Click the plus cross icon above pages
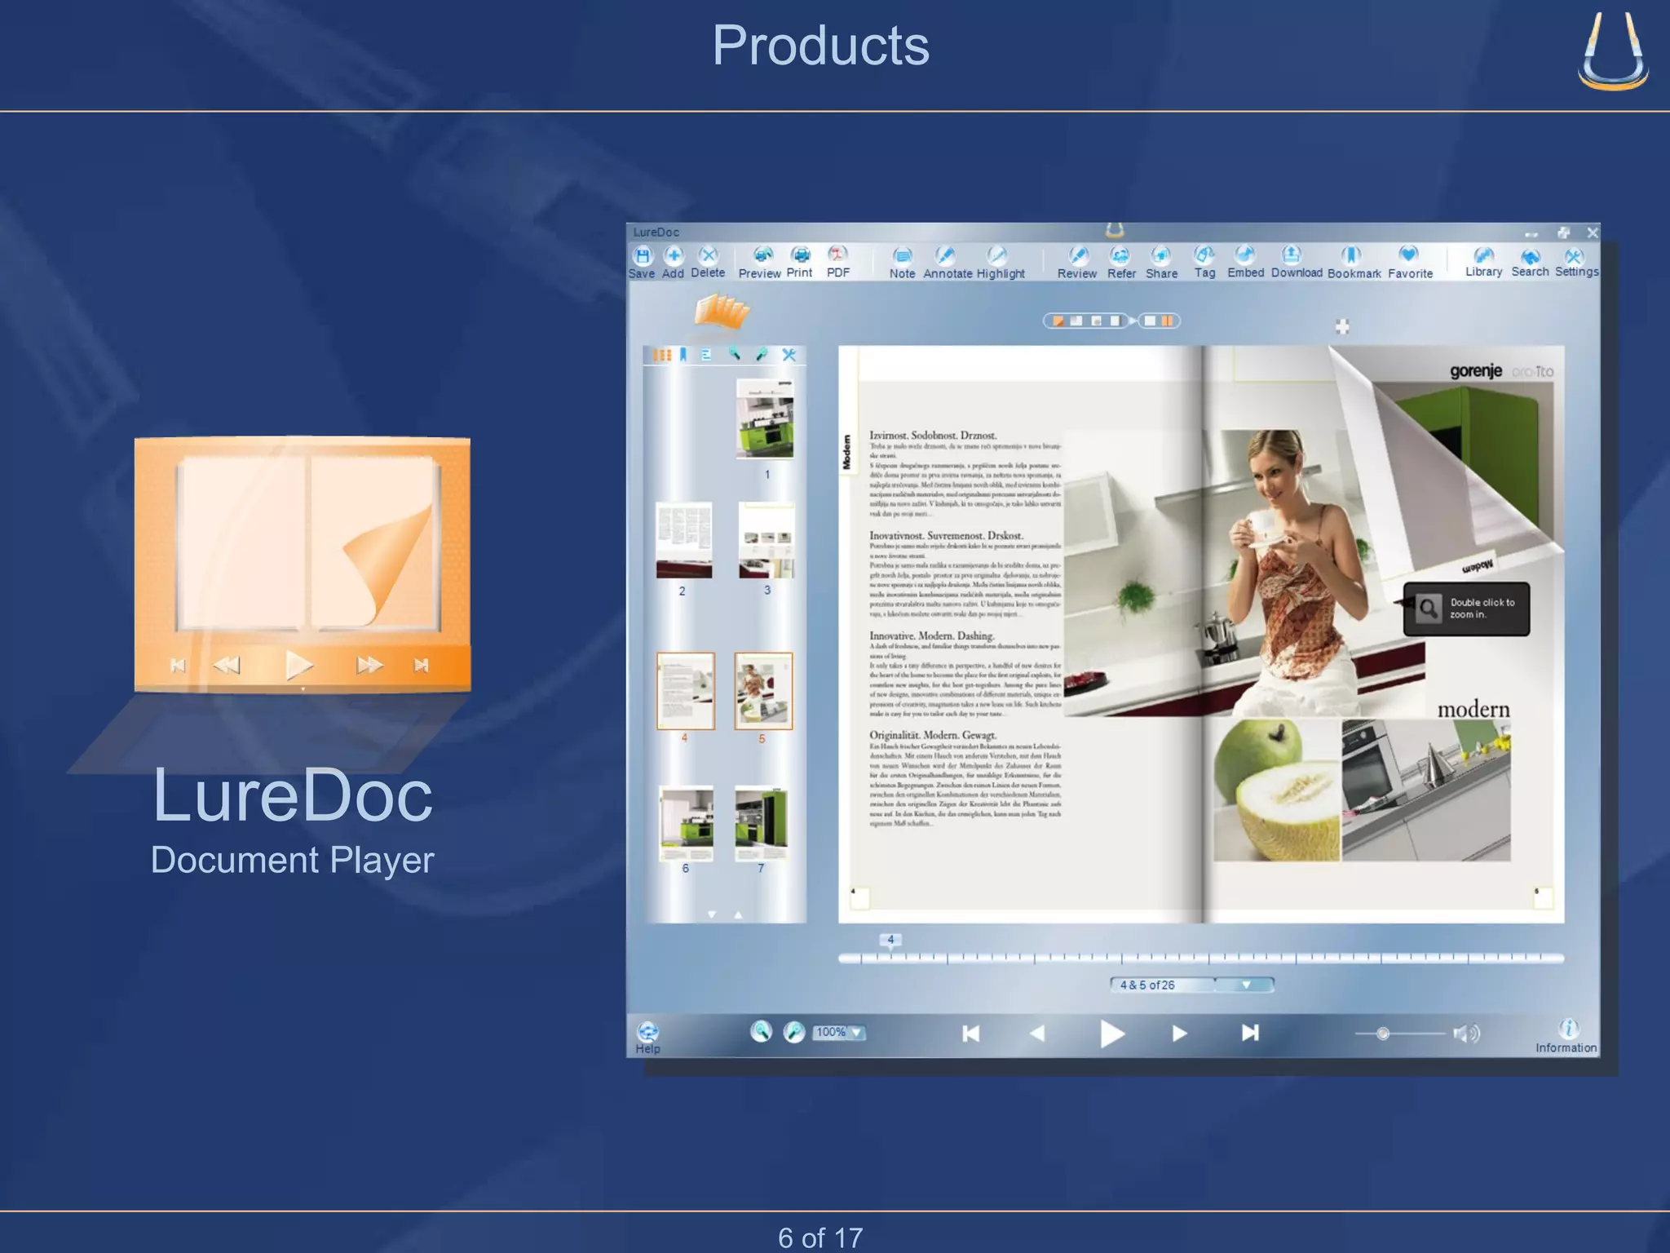 (x=1342, y=326)
